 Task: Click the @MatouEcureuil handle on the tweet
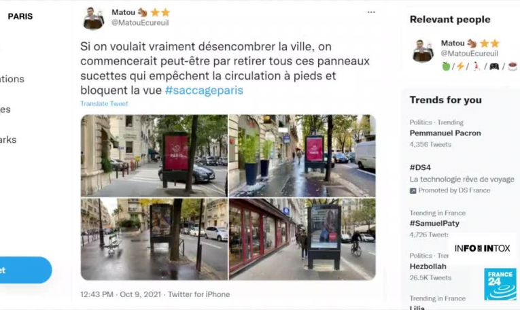[x=140, y=22]
